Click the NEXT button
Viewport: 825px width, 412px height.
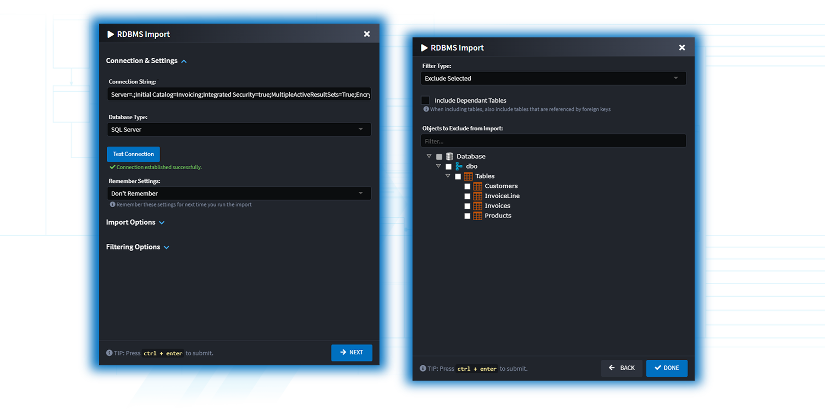coord(351,353)
